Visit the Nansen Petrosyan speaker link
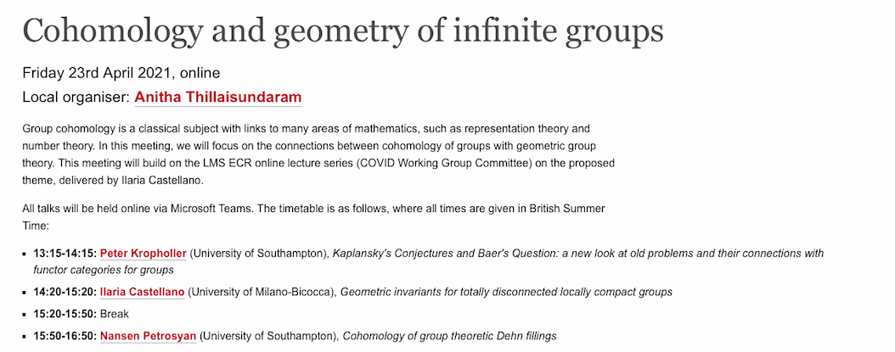 pos(149,336)
